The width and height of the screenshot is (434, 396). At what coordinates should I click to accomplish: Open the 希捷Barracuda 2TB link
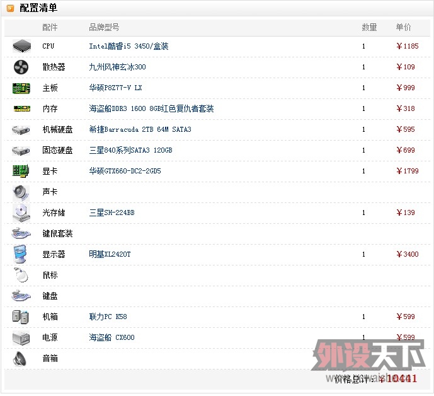point(140,129)
